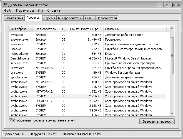Viewport: 183px width, 139px height.
Task: Switch to the Быстродействие tab
Action: point(70,18)
